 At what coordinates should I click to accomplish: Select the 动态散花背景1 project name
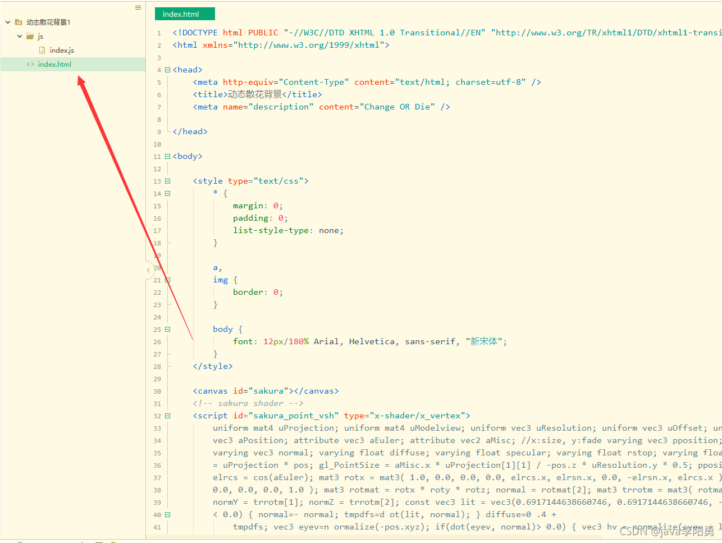48,22
